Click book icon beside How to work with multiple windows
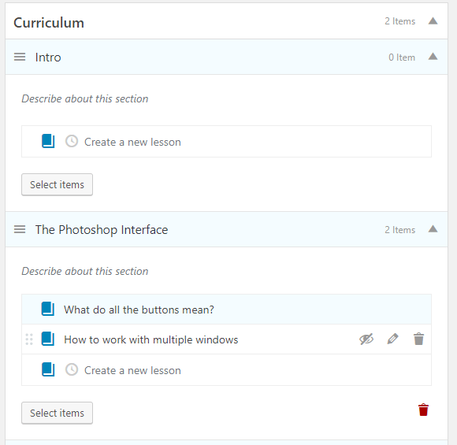Screen dimensions: 457x445 point(48,339)
